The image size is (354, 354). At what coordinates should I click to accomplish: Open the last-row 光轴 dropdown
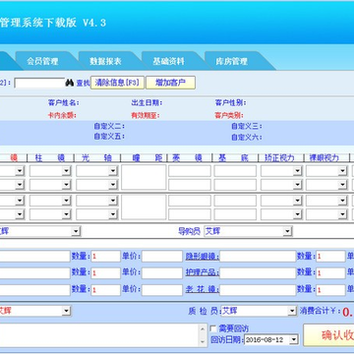113,214
